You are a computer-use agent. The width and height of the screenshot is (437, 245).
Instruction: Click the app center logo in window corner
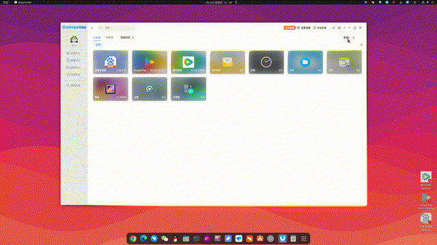click(x=74, y=27)
